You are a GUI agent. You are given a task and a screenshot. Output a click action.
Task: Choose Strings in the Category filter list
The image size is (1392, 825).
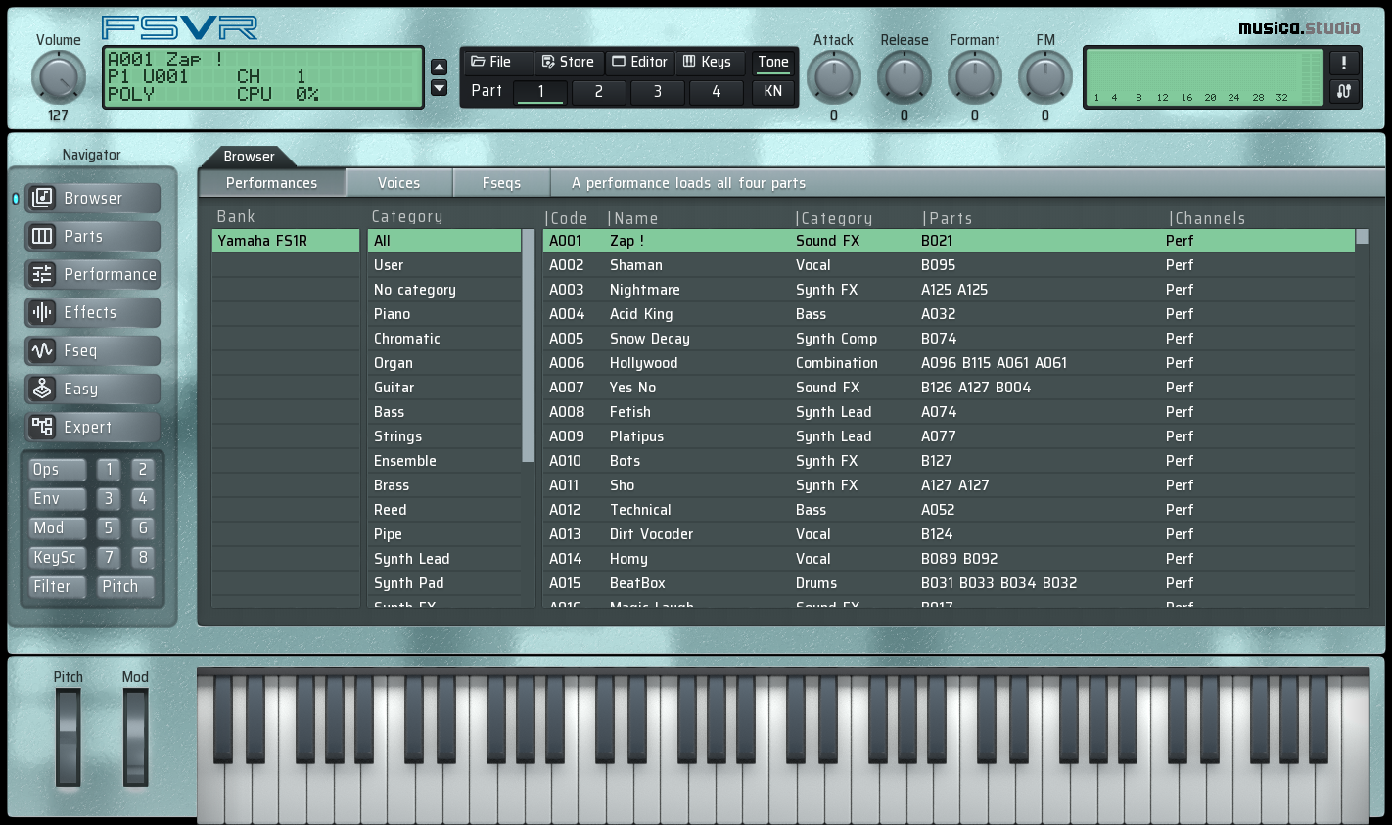tap(444, 436)
